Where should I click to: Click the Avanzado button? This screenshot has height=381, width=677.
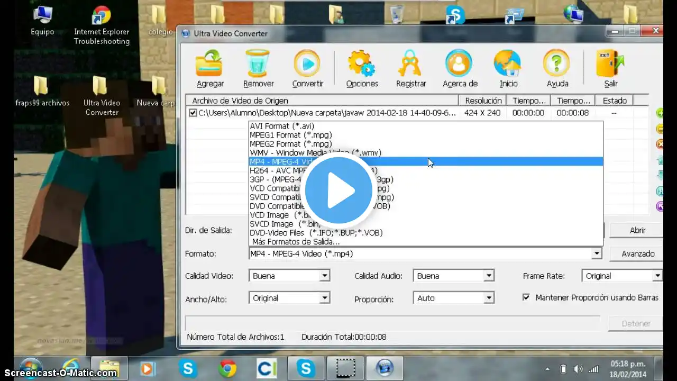[x=637, y=254]
